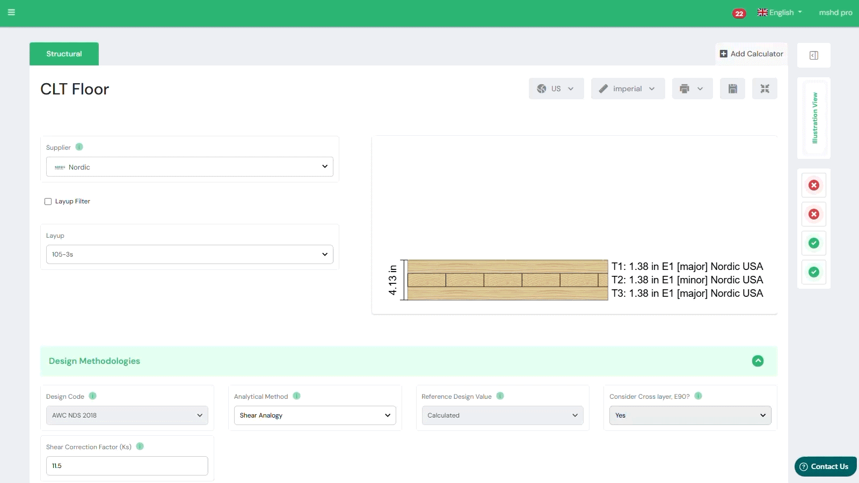Image resolution: width=859 pixels, height=483 pixels.
Task: Click the Analytical Method info icon
Action: [x=297, y=396]
